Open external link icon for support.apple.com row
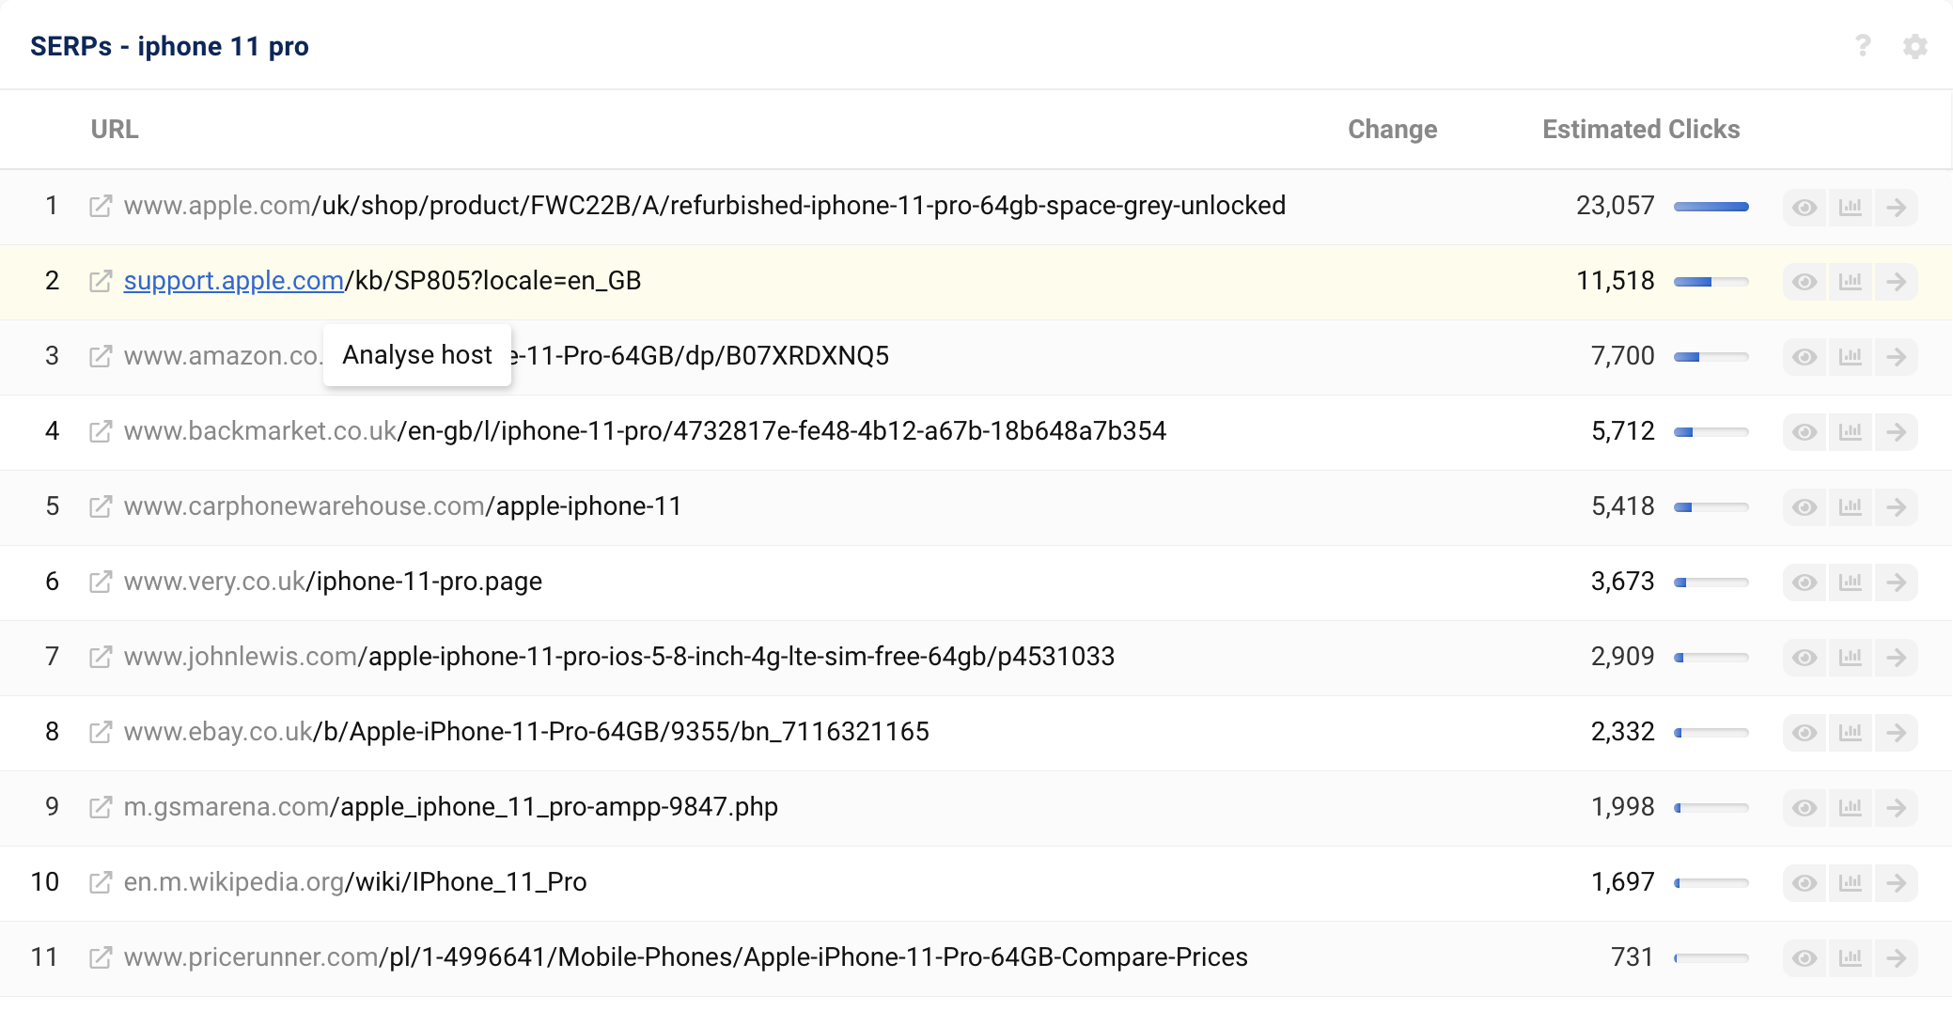 pyautogui.click(x=101, y=281)
